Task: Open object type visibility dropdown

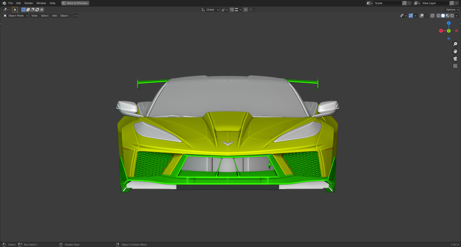Action: 403,16
